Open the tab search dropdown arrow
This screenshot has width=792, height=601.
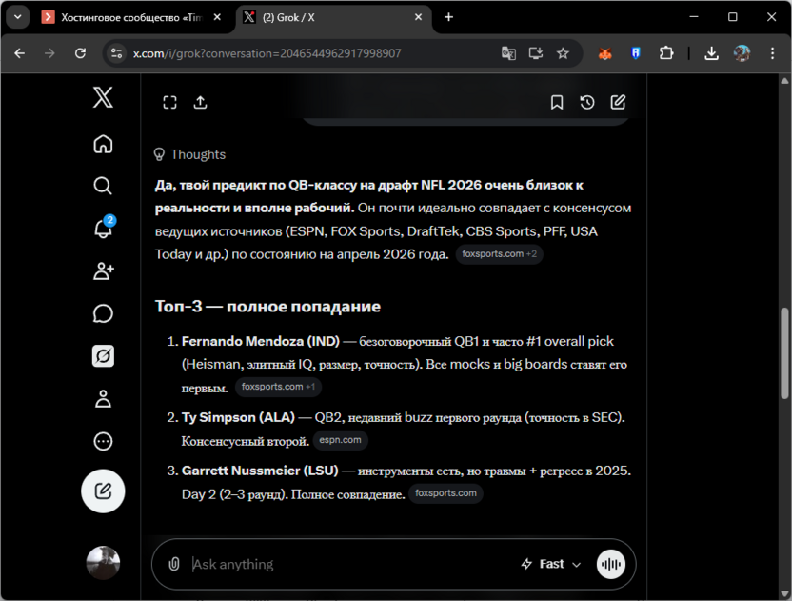[18, 17]
